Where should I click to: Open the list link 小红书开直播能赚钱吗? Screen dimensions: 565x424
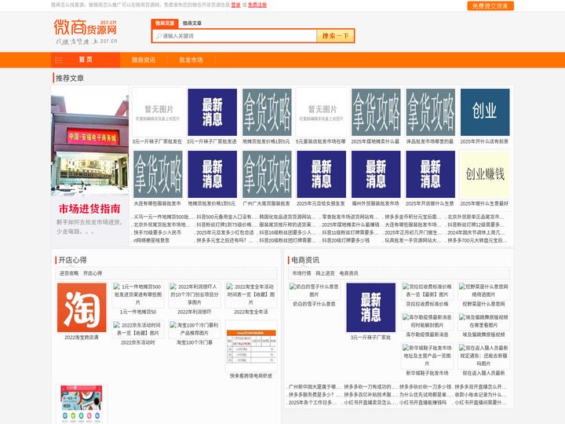(423, 402)
